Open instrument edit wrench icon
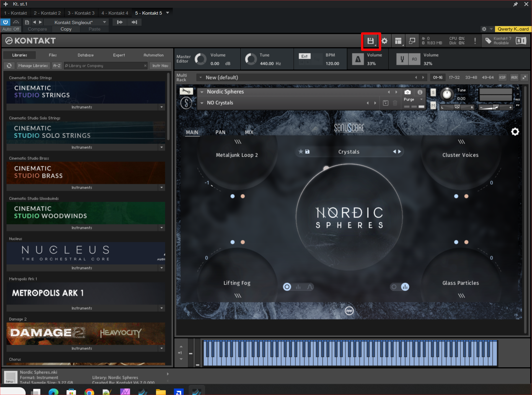532x395 pixels. (186, 91)
